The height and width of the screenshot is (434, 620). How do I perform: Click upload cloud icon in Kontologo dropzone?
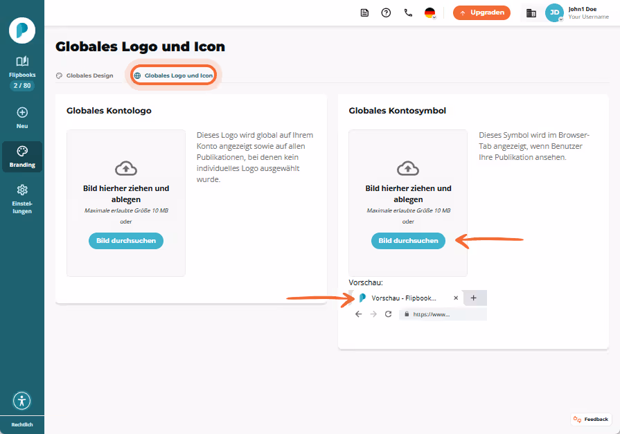tap(126, 169)
